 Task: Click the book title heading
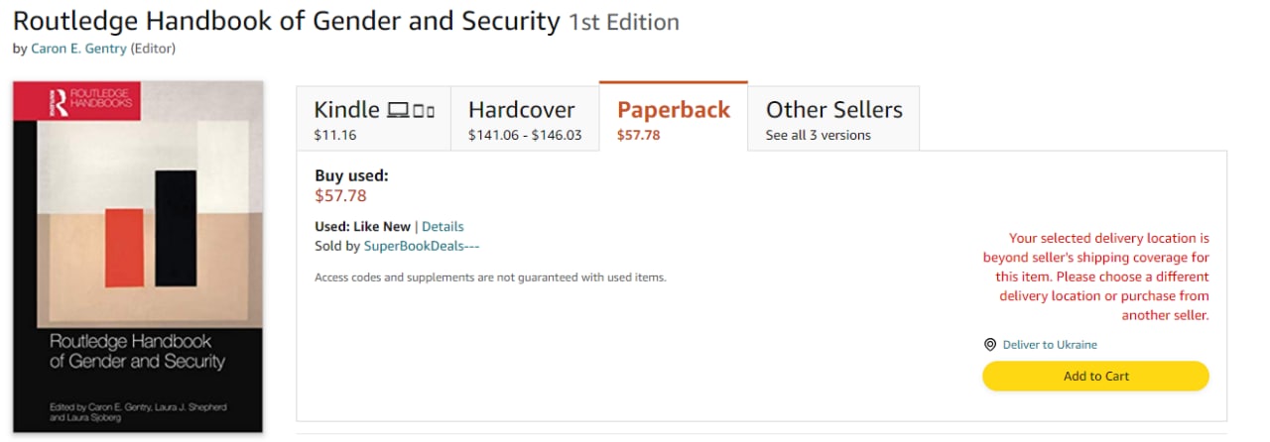(286, 21)
